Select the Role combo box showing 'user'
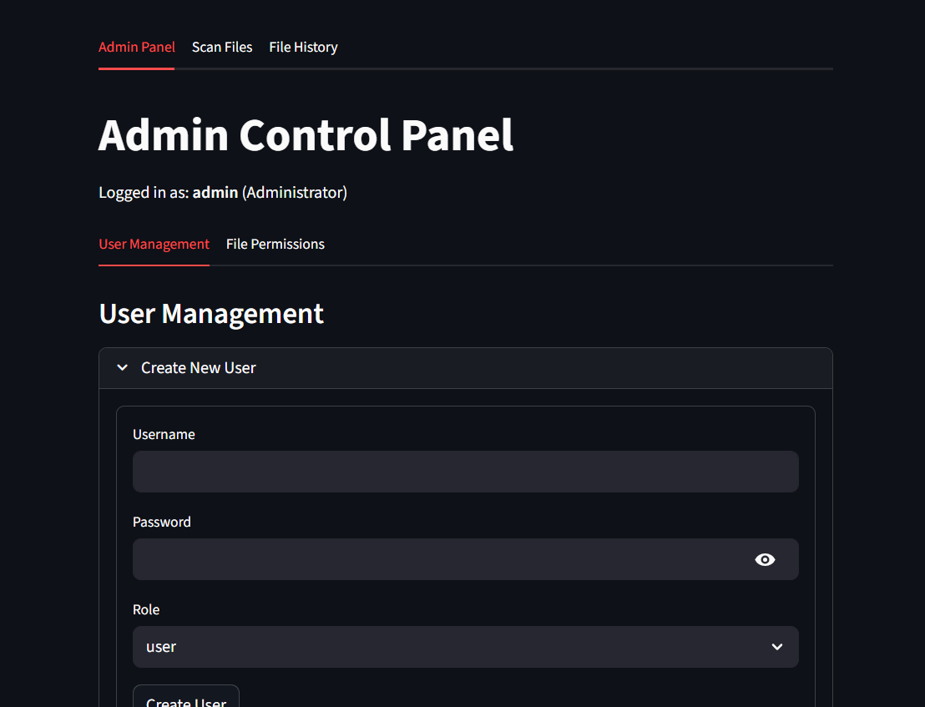The image size is (925, 707). pyautogui.click(x=451, y=647)
